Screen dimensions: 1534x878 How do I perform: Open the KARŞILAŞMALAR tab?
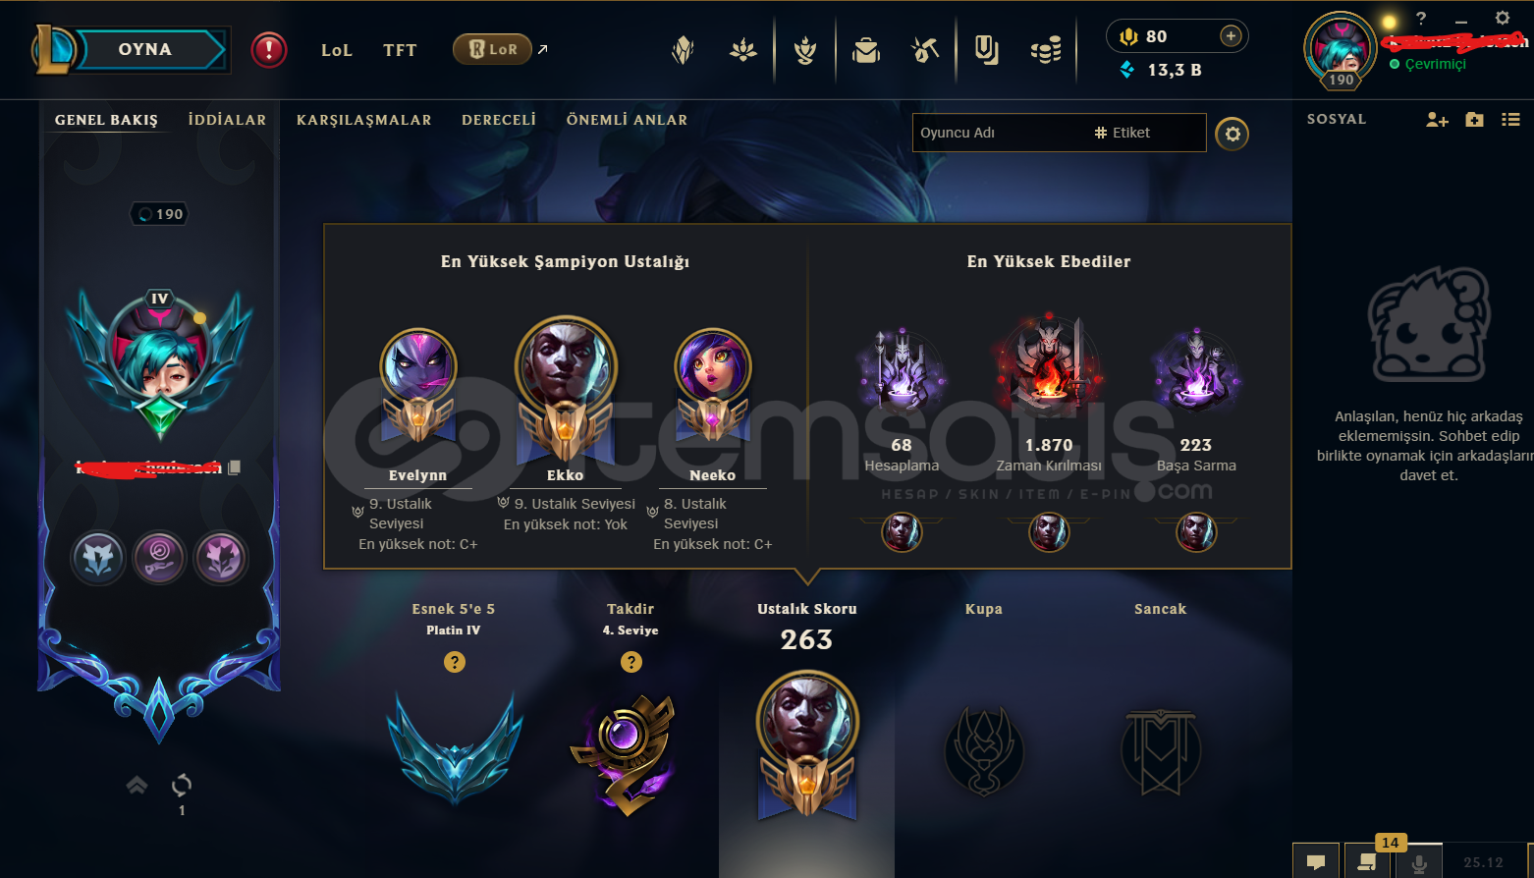pyautogui.click(x=364, y=120)
